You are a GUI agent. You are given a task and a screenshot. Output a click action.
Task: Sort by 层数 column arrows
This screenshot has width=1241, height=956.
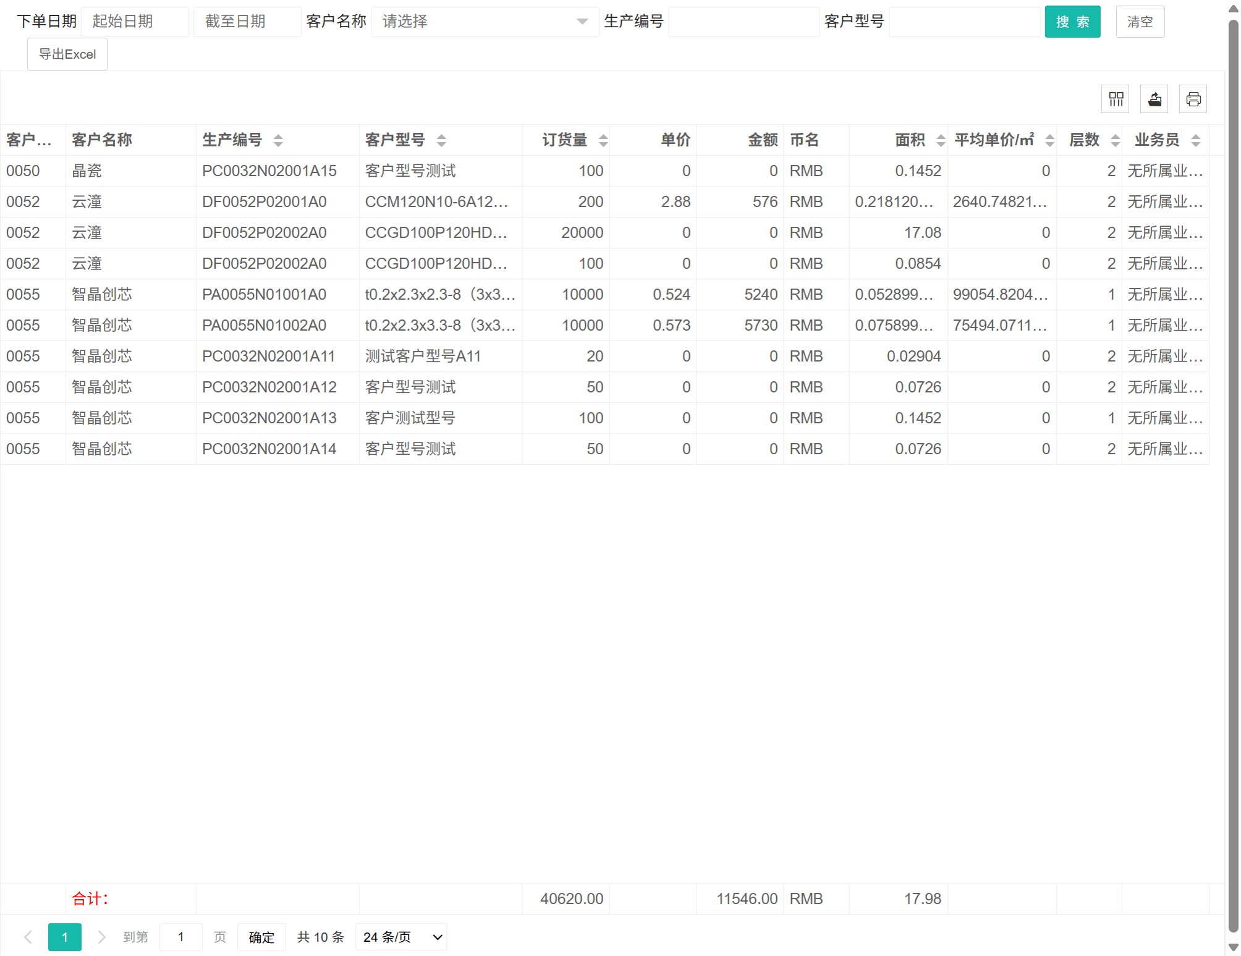(1115, 140)
